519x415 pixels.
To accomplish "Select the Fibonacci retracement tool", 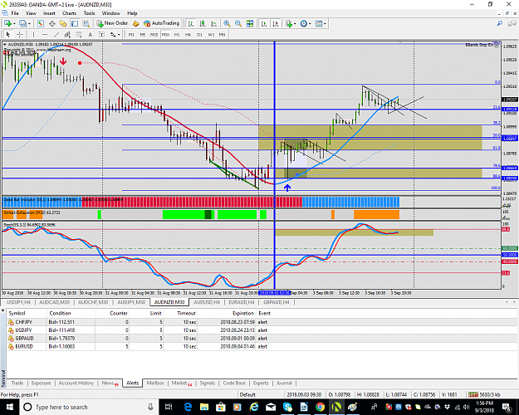I will point(79,34).
